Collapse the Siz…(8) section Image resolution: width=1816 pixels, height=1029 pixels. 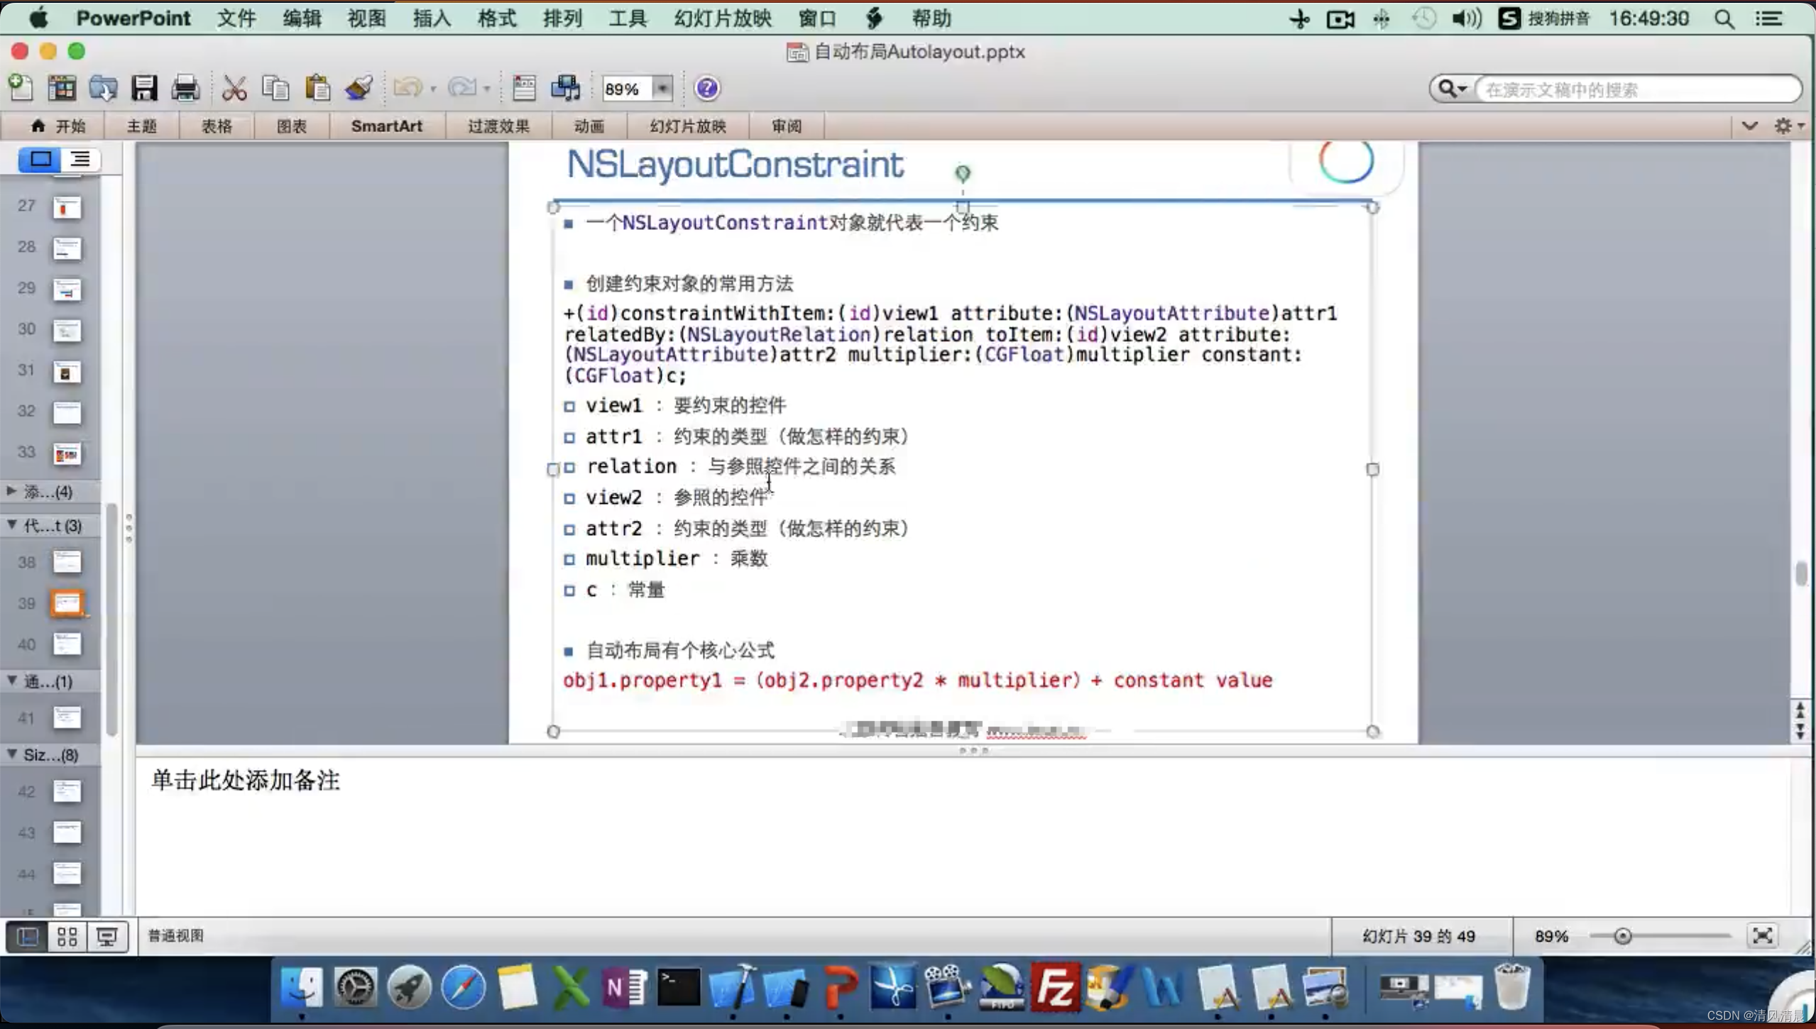(x=12, y=754)
